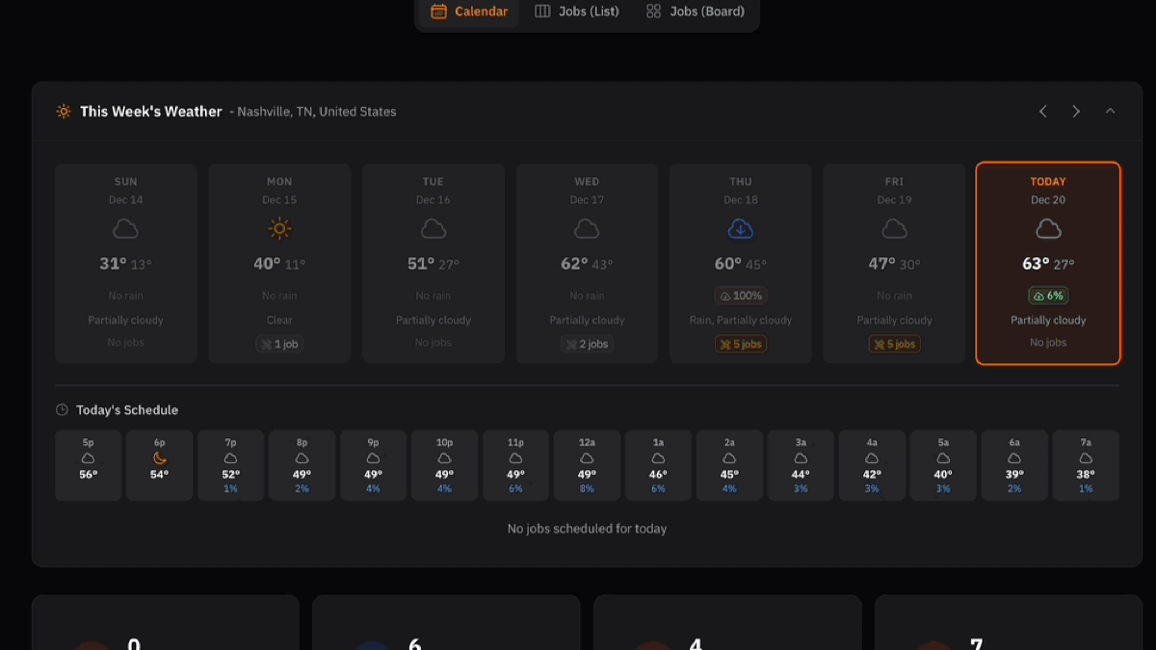The width and height of the screenshot is (1156, 650).
Task: Click the 2 jobs badge on Wednesday
Action: click(x=587, y=343)
